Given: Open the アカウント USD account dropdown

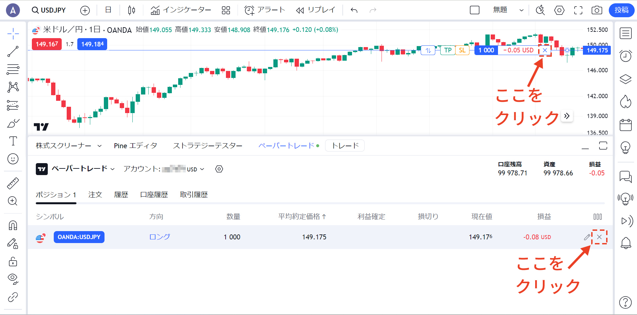Looking at the screenshot, I should (164, 169).
